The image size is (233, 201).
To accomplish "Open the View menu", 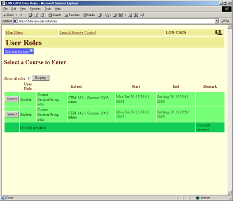I will pyautogui.click(x=23, y=9).
